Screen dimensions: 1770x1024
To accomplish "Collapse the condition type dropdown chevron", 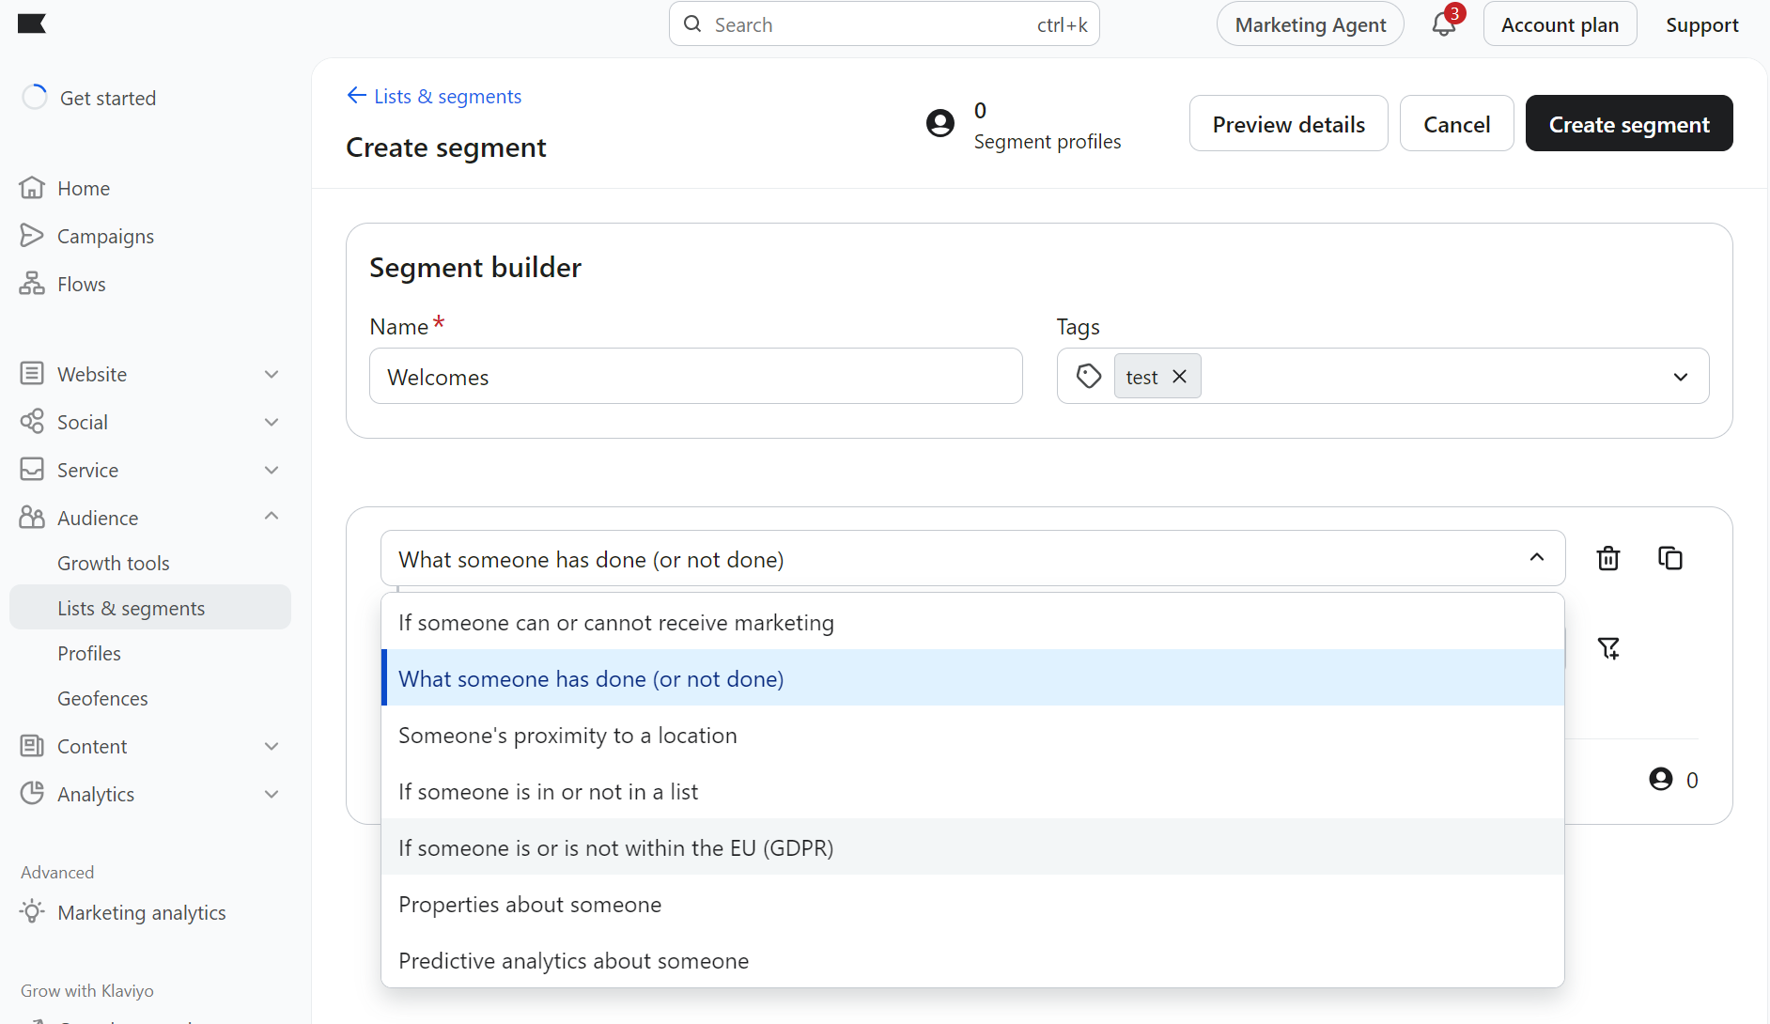I will coord(1537,557).
